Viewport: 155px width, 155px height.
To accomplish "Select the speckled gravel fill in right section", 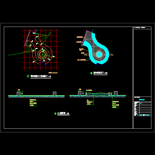I will (97, 94).
